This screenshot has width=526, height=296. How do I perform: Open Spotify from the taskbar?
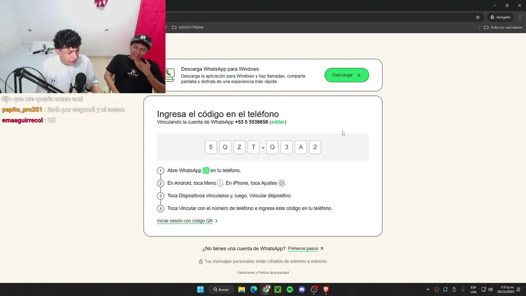tap(290, 289)
